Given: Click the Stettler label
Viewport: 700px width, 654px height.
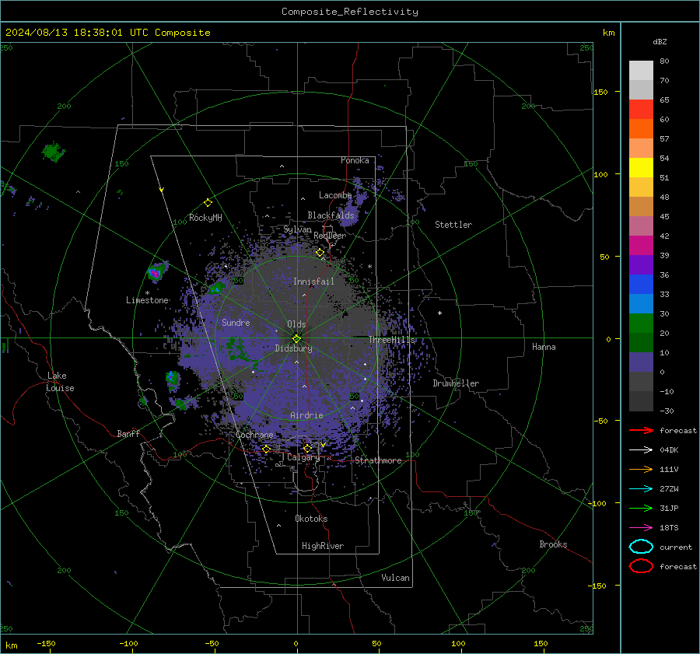Looking at the screenshot, I should [453, 225].
